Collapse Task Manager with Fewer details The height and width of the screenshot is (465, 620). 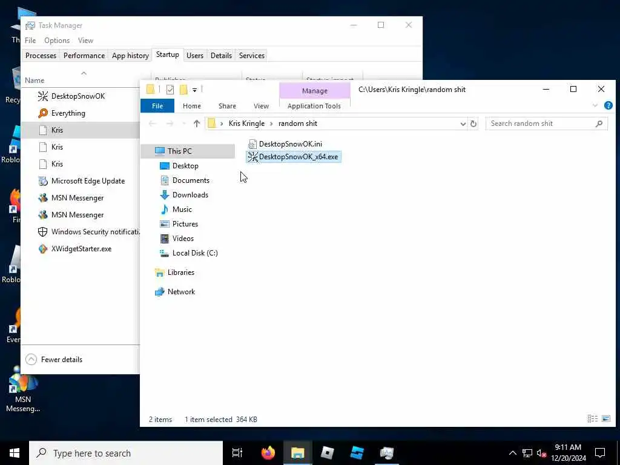54,360
